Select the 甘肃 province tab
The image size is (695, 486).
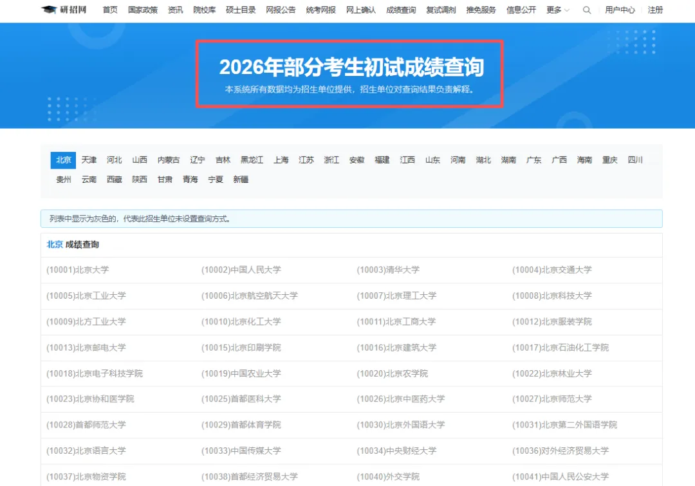[165, 180]
